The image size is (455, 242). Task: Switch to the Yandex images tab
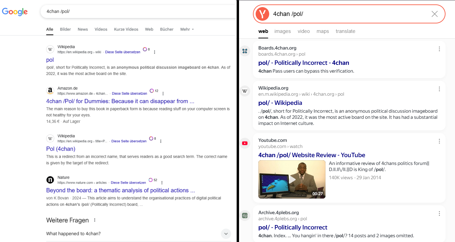click(x=283, y=31)
